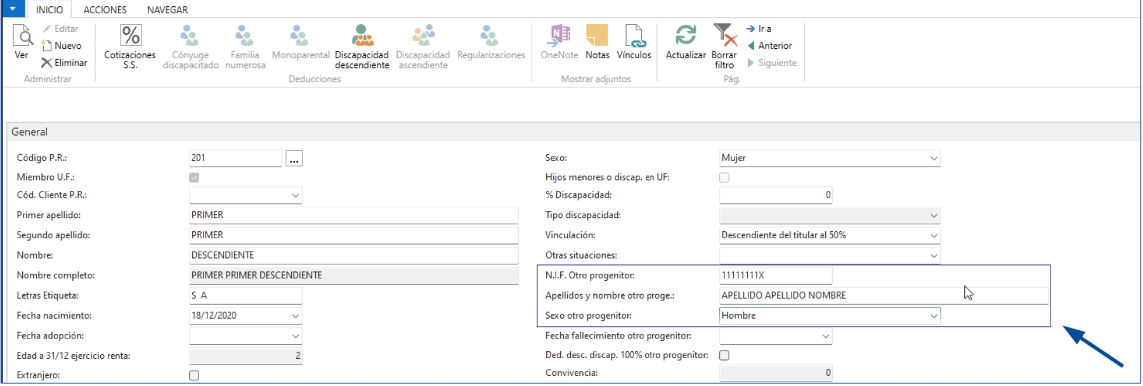The image size is (1143, 386).
Task: Open Código P.R. lookup ellipsis button
Action: tap(294, 158)
